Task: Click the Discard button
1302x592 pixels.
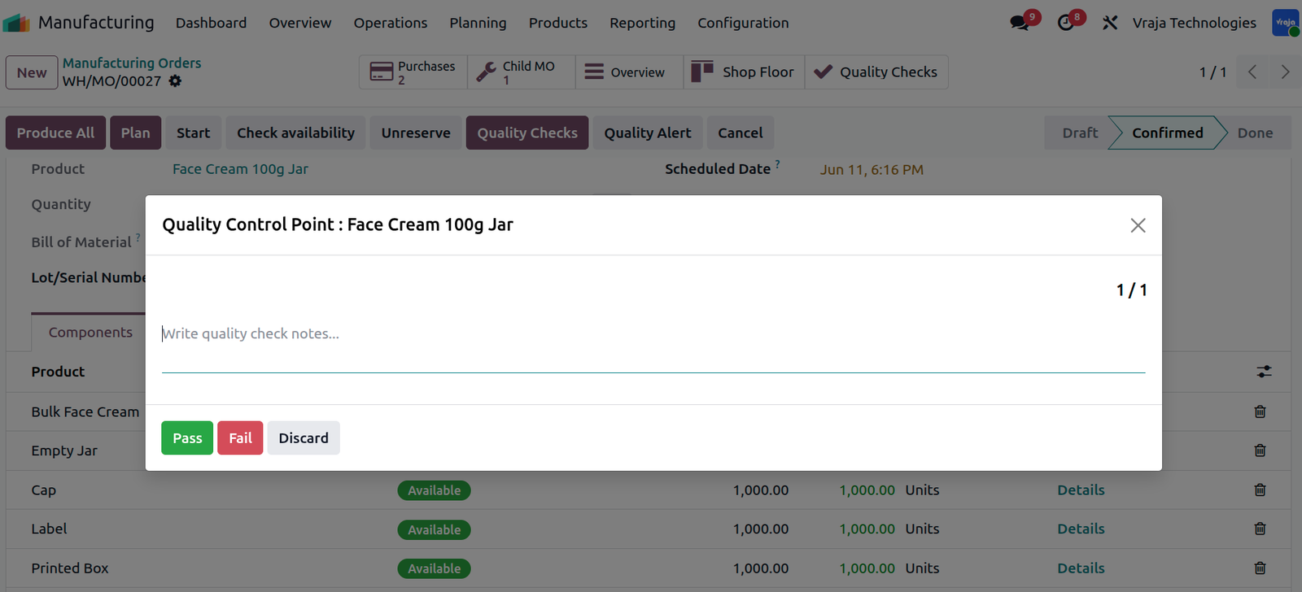Action: coord(304,438)
